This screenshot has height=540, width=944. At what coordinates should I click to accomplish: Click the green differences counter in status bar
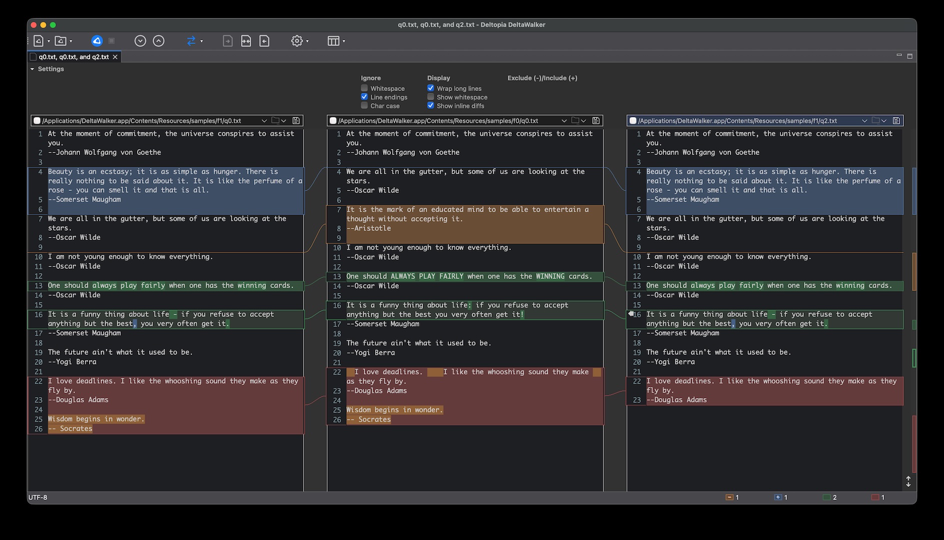pos(830,497)
